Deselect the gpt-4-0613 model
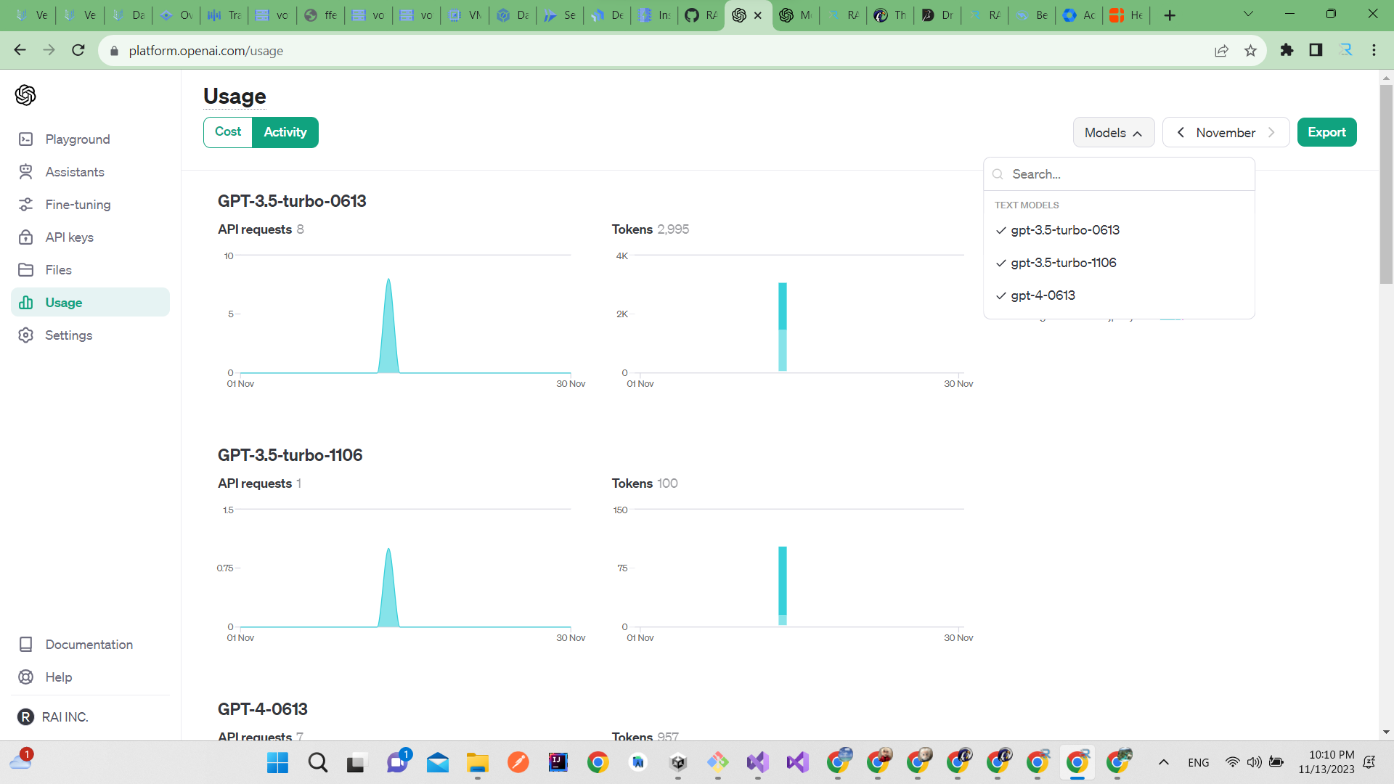Screen dimensions: 1394x784 coord(1043,295)
